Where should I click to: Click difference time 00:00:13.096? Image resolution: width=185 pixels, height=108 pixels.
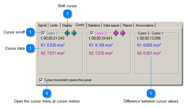tap(149, 38)
